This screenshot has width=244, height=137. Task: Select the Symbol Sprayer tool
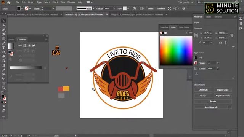coord(3,74)
